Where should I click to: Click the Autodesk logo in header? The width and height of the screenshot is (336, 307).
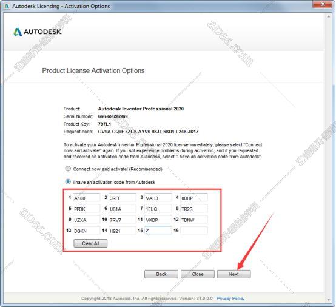pyautogui.click(x=38, y=32)
